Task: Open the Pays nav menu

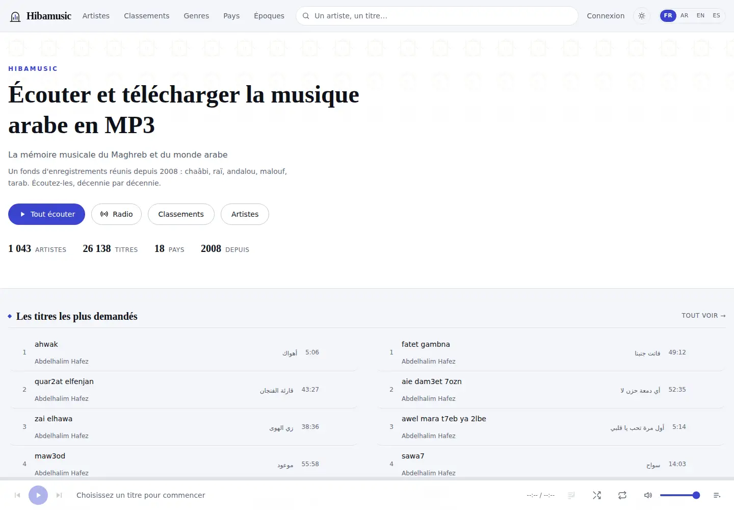Action: pos(231,16)
